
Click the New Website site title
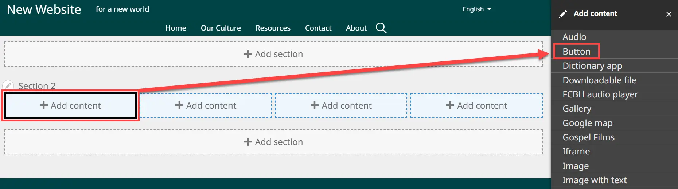point(44,9)
